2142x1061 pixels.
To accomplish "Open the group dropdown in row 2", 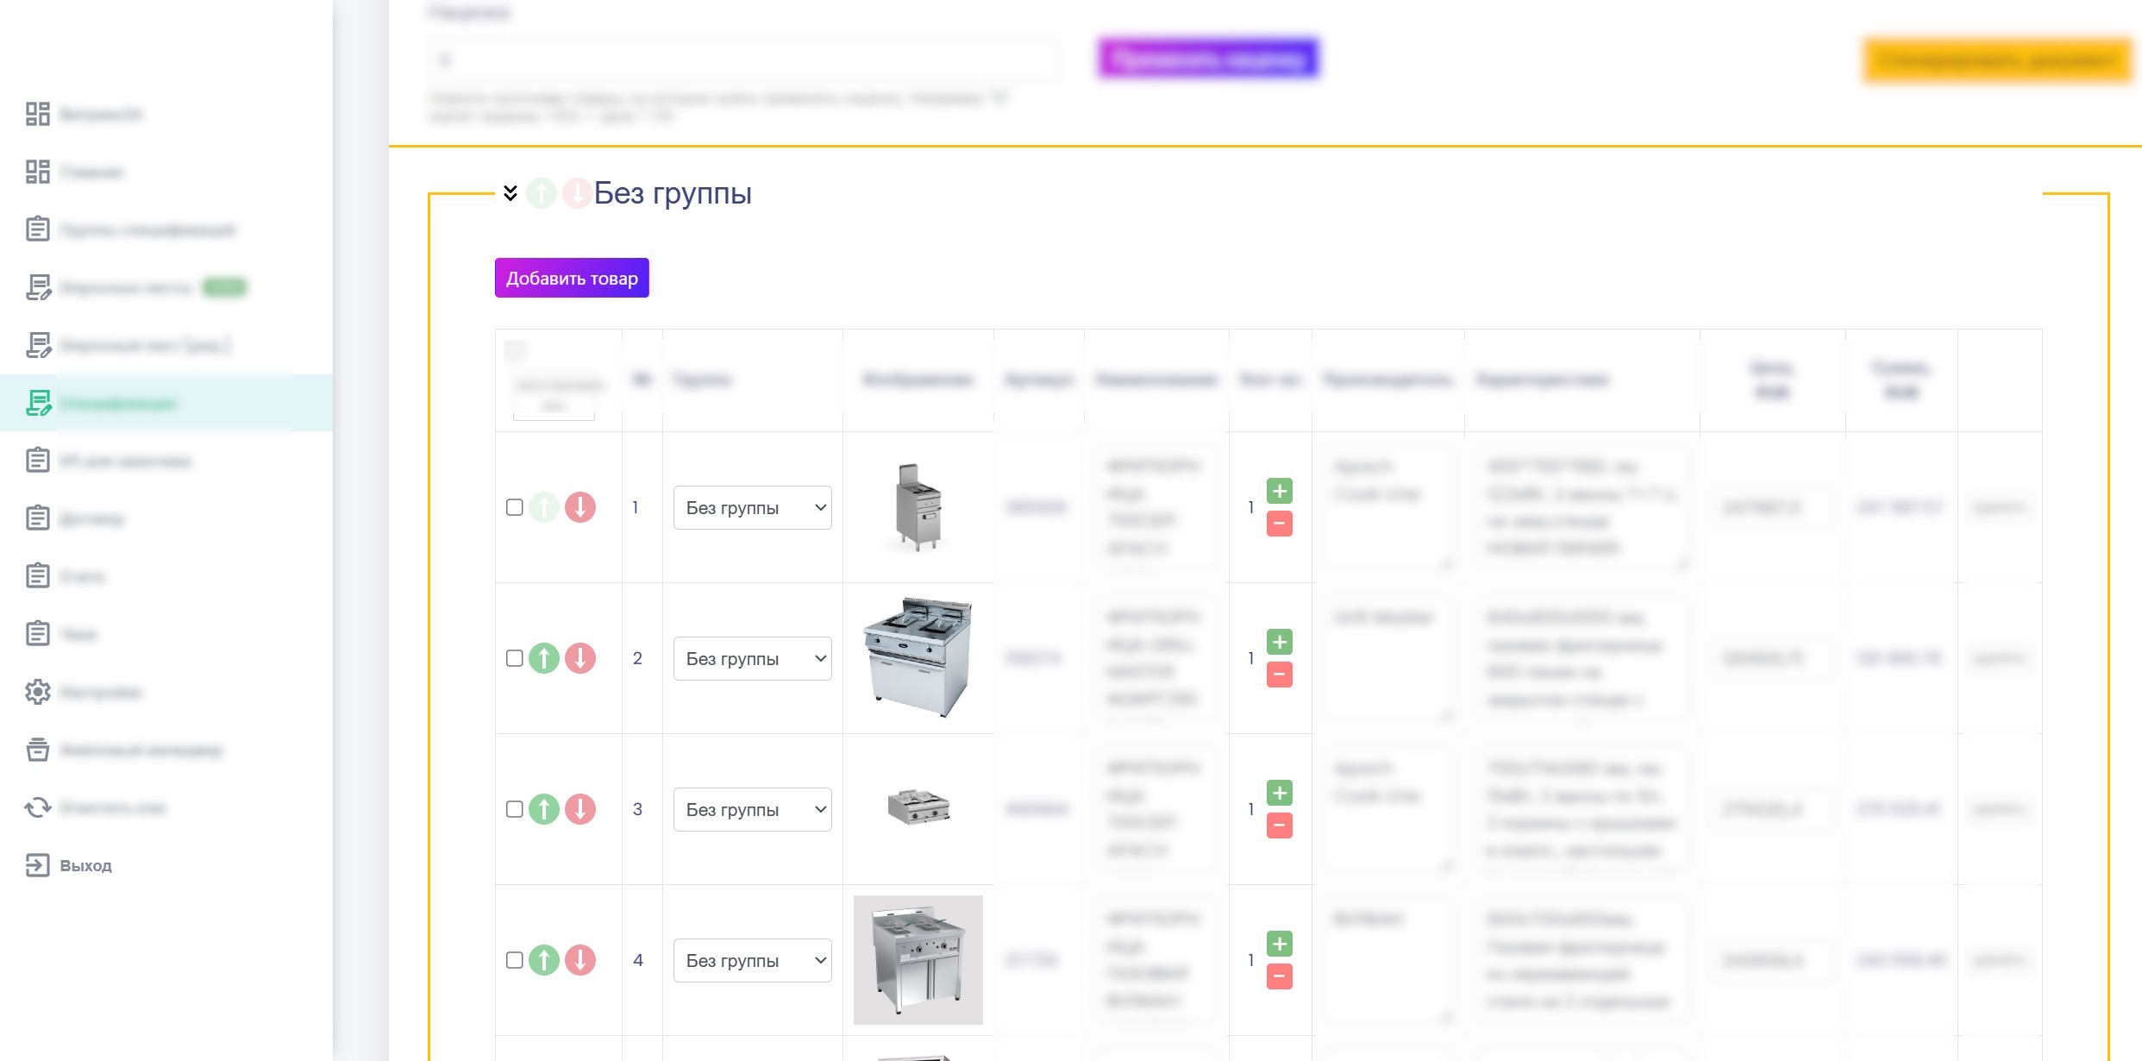I will pos(753,658).
